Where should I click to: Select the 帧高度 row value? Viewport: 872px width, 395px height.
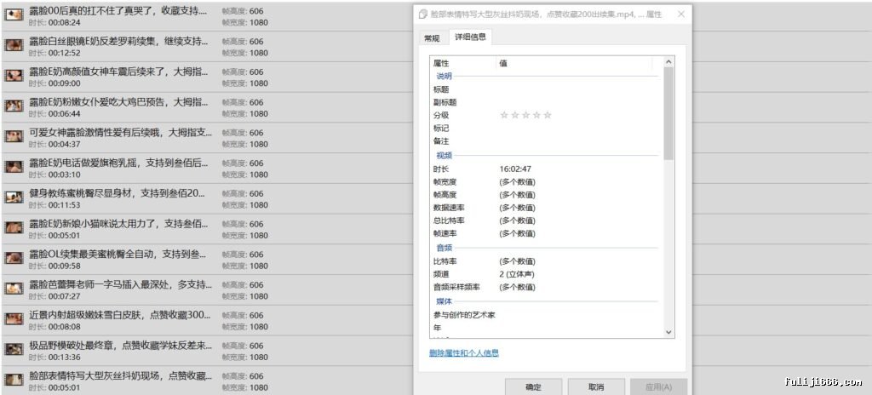517,195
